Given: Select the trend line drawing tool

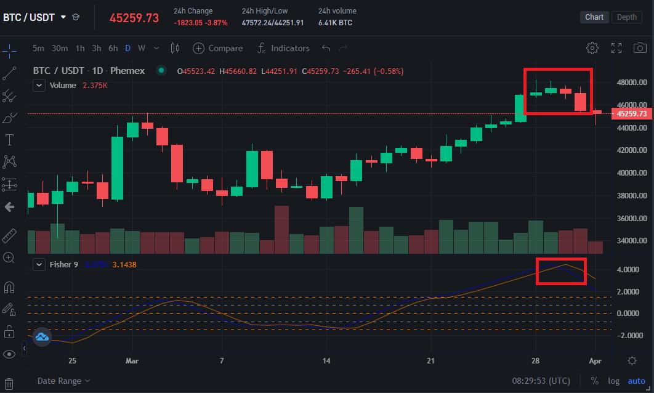Looking at the screenshot, I should coord(10,73).
